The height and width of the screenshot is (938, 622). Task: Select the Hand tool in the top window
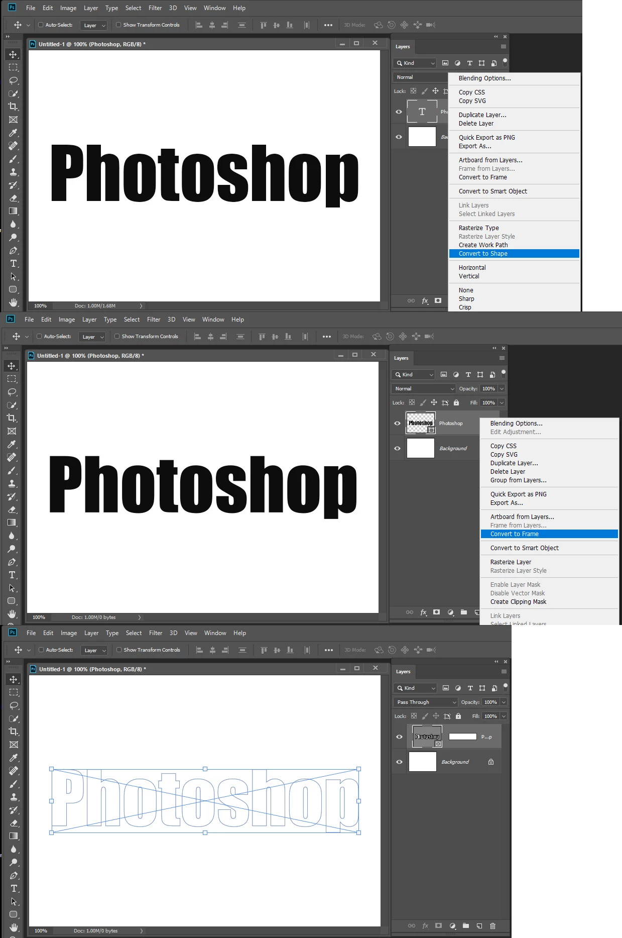pos(14,302)
